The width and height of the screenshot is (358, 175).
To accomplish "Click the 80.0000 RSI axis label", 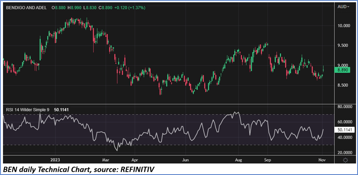I will coord(345,107).
